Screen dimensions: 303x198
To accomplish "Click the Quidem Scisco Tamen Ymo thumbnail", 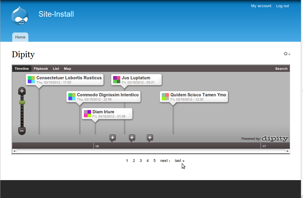I will coord(165,97).
